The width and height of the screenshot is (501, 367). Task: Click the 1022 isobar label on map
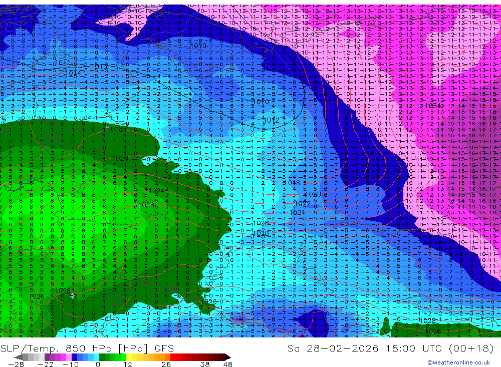coord(302,204)
